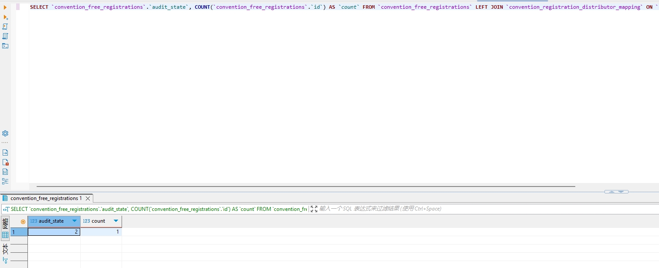659x268 pixels.
Task: Execute SQL statement in a new tab
Action: [x=5, y=17]
